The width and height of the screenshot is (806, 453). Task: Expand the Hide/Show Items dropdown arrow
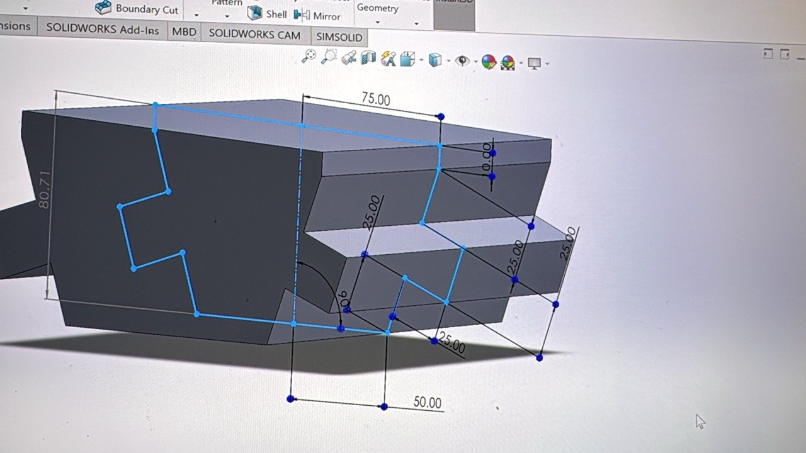[475, 62]
